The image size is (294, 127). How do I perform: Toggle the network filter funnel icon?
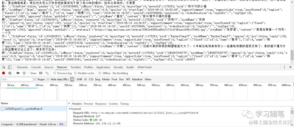pos(24,73)
